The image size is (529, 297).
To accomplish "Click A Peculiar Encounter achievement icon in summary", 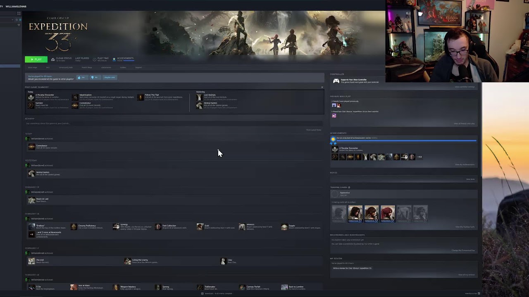I will [x=31, y=97].
